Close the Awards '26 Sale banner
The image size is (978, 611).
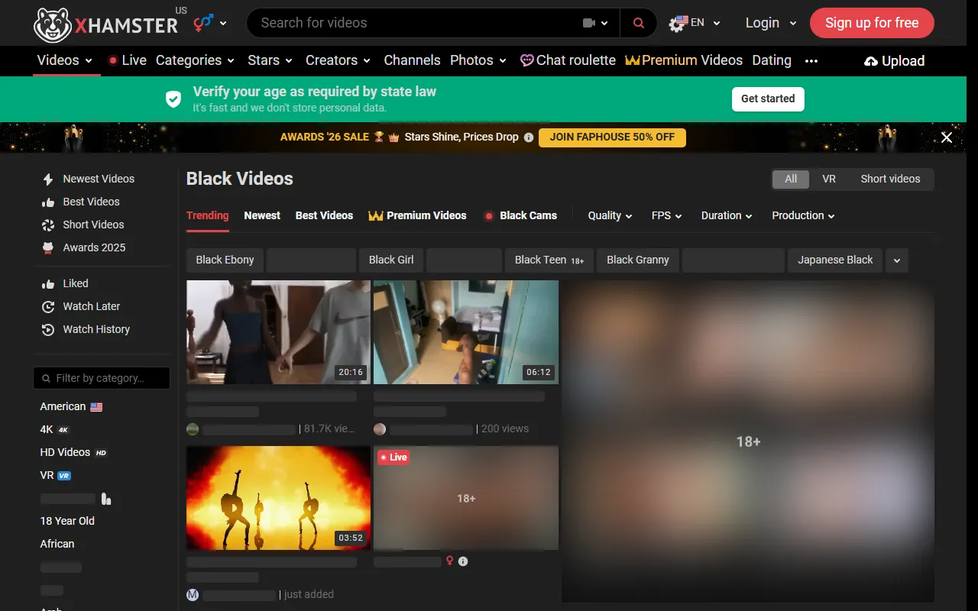(947, 137)
